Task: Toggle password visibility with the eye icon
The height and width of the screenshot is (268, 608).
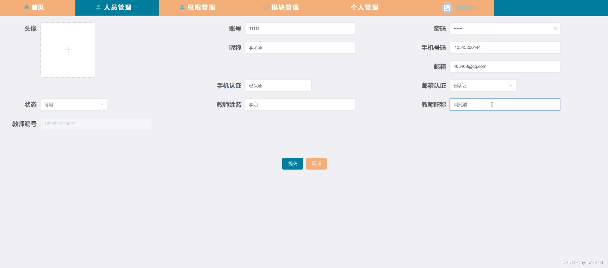Action: coord(555,29)
